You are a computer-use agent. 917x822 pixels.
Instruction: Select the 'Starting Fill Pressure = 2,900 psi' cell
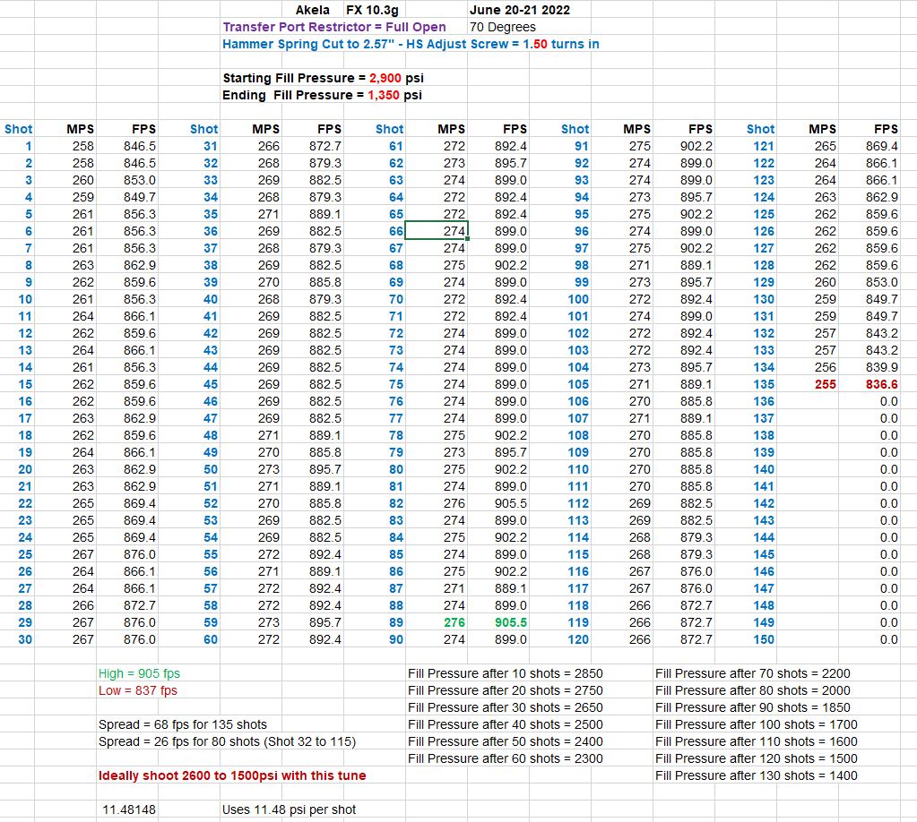click(x=323, y=78)
